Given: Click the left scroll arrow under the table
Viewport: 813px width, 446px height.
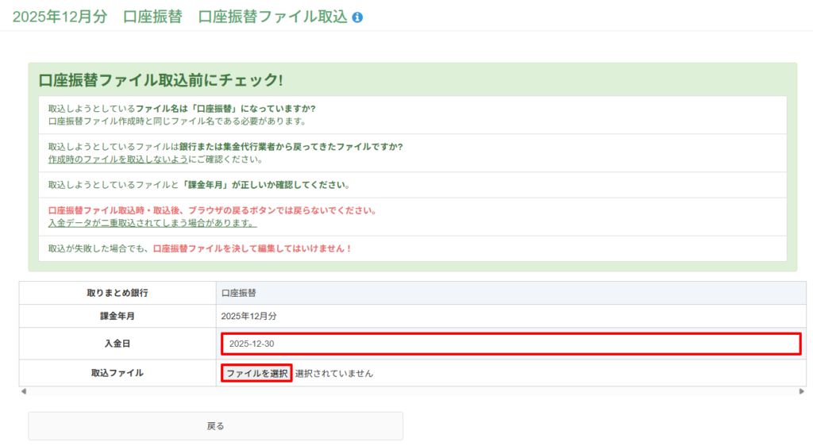Looking at the screenshot, I should [23, 391].
